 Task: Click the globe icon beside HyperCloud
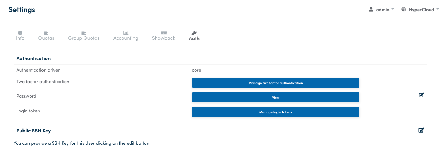pos(404,9)
